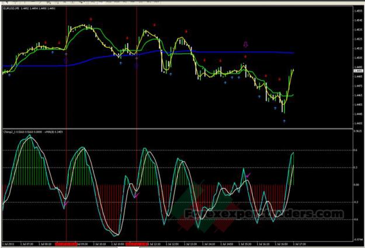The width and height of the screenshot is (365, 248).
Task: Click red highlighted time label left of 09:30
Action: [66, 244]
